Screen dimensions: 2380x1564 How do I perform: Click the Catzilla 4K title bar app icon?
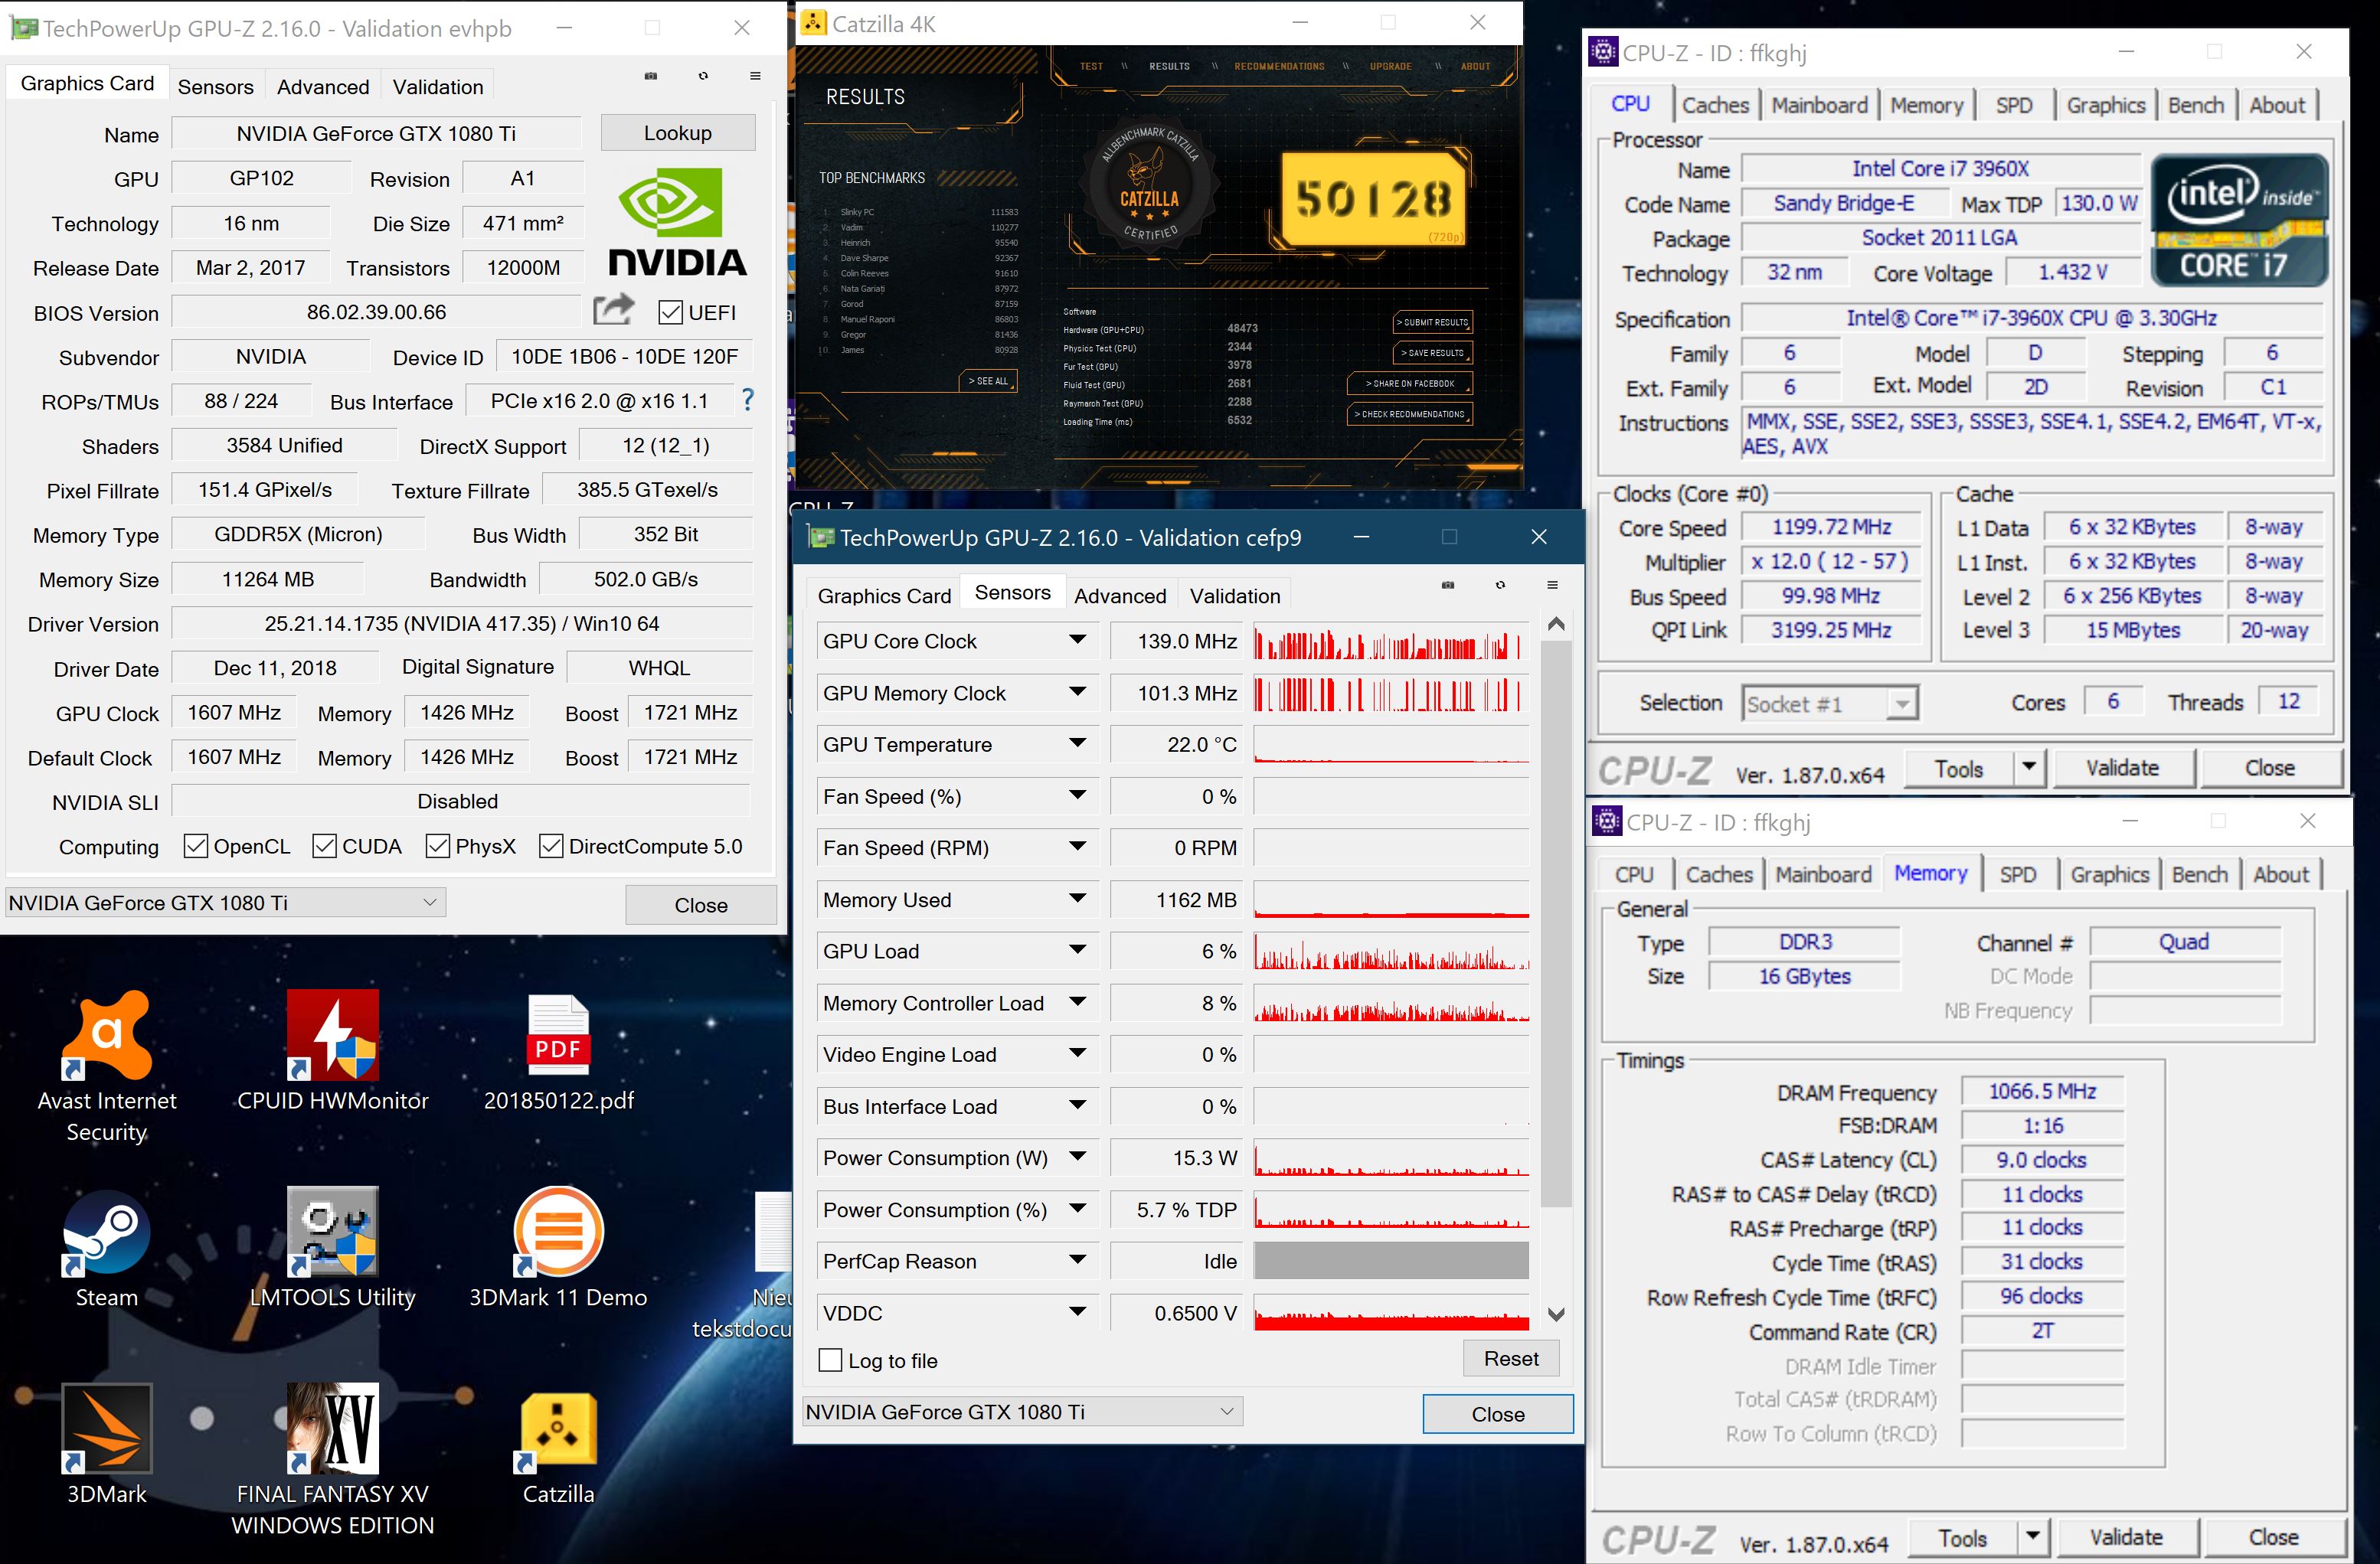pyautogui.click(x=813, y=22)
